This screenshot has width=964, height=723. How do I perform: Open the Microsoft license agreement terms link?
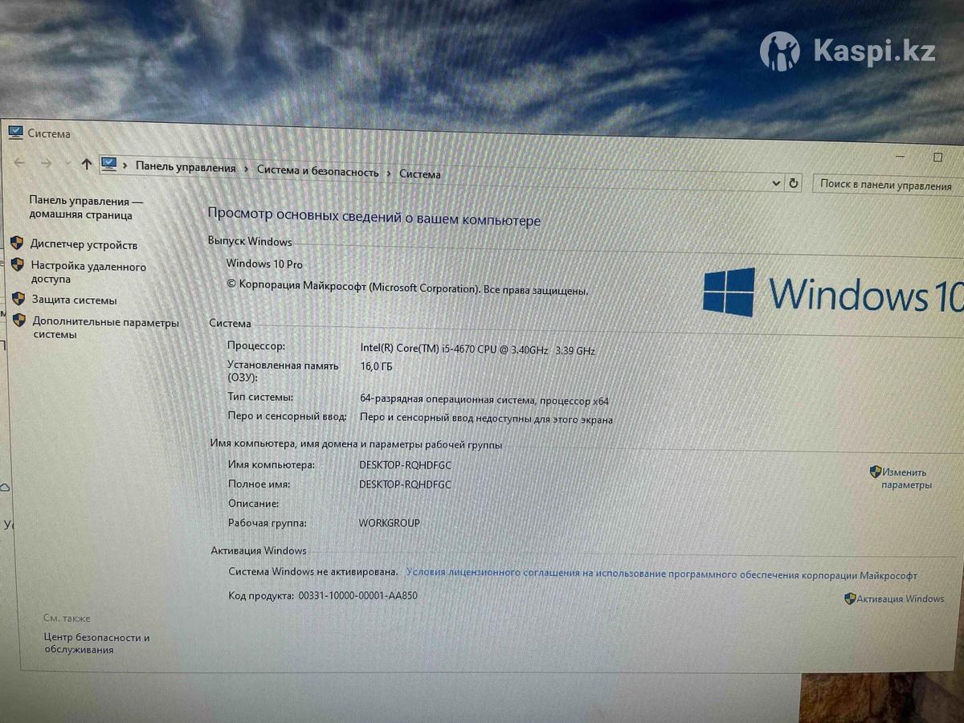point(661,574)
